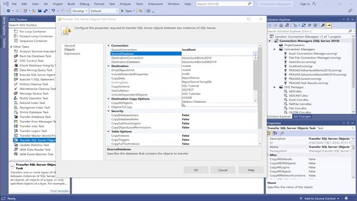The image size is (357, 201).
Task: Open the Default platform dropdown
Action: 104,11
